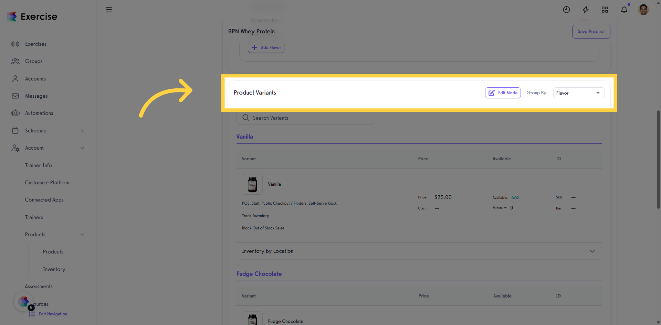Click the plus icon on Add Flavor

(x=254, y=47)
